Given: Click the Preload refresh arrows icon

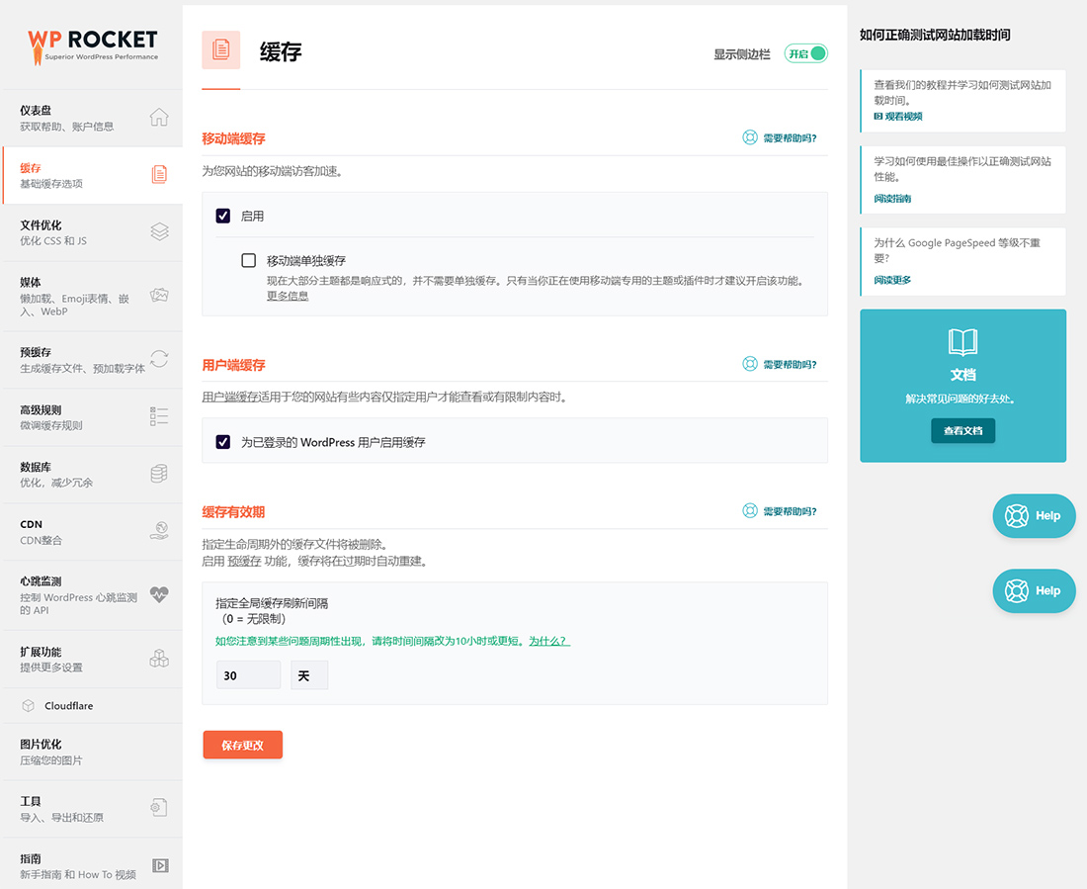Looking at the screenshot, I should [x=159, y=359].
